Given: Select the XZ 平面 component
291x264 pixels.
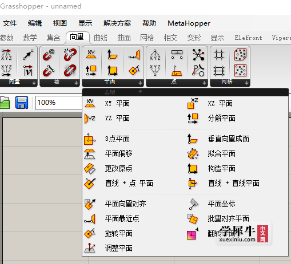Looking at the screenshot, I should 220,104.
